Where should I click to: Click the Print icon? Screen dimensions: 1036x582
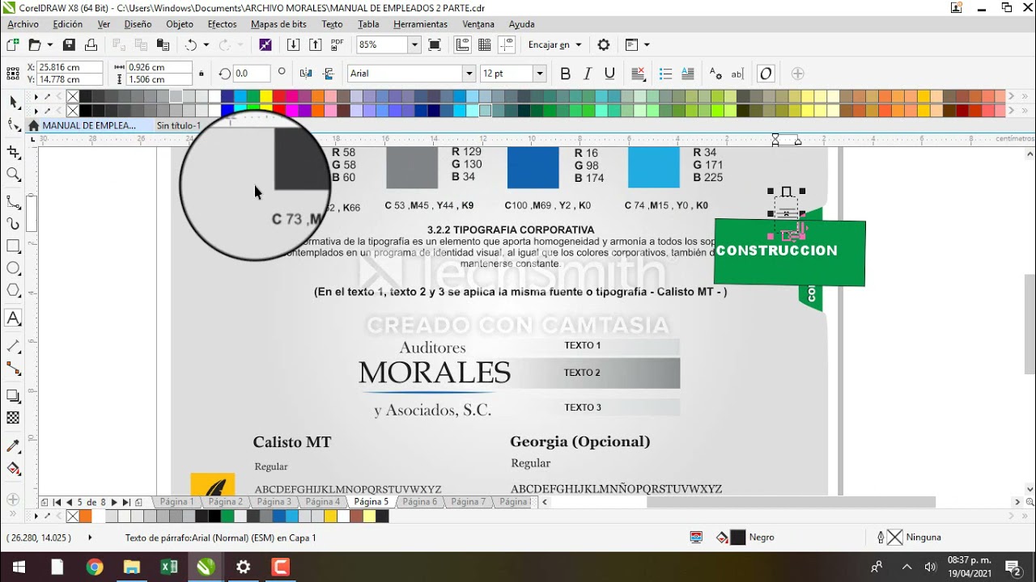[91, 44]
